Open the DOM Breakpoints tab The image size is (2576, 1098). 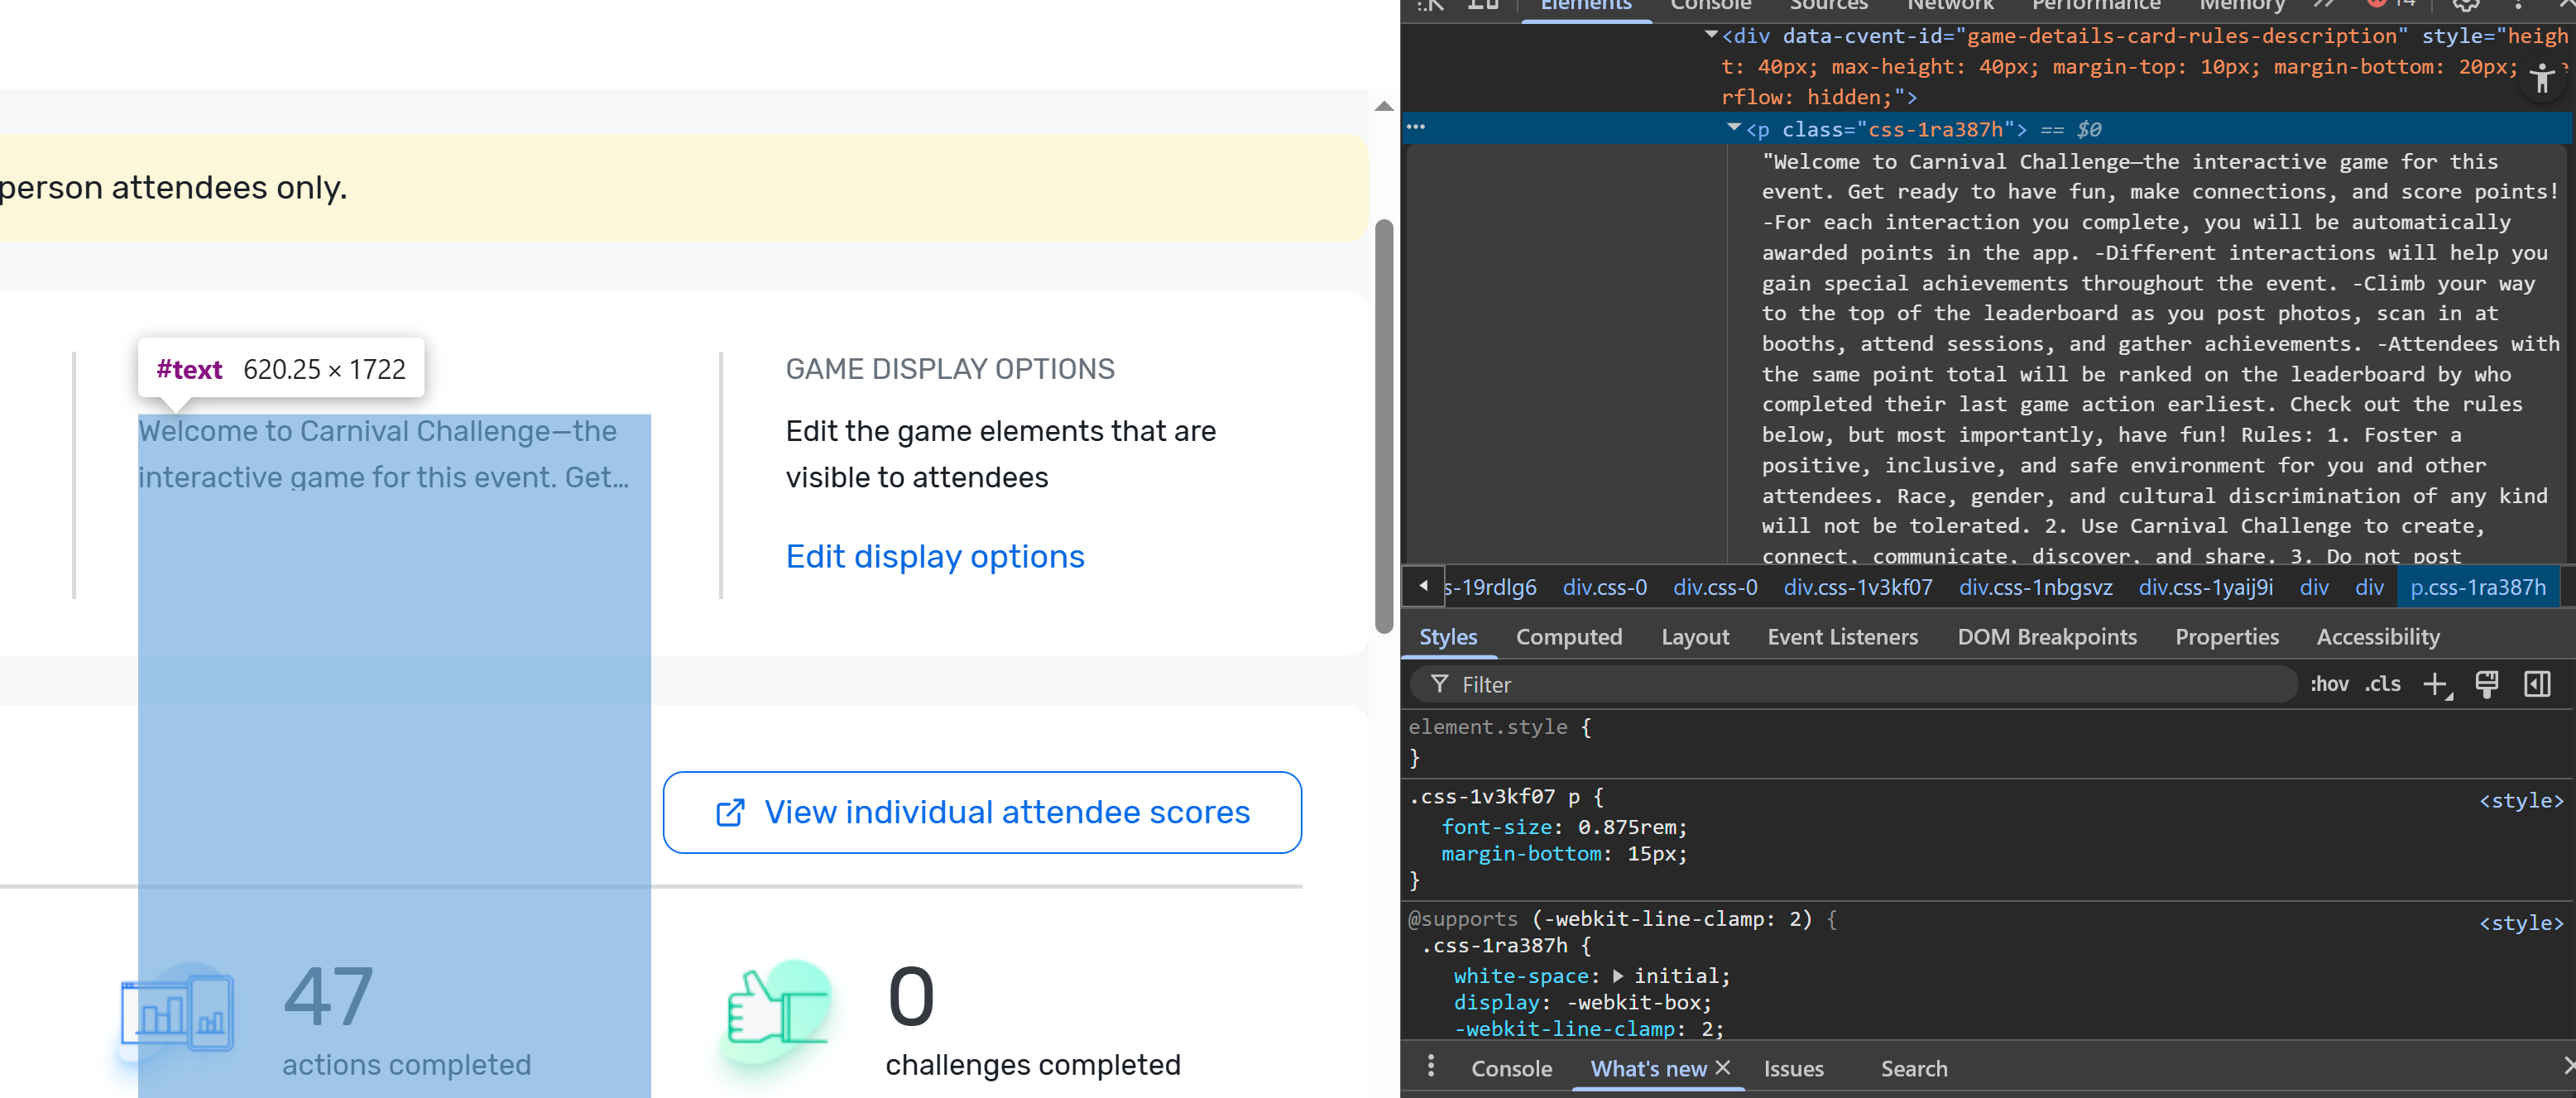point(2046,637)
